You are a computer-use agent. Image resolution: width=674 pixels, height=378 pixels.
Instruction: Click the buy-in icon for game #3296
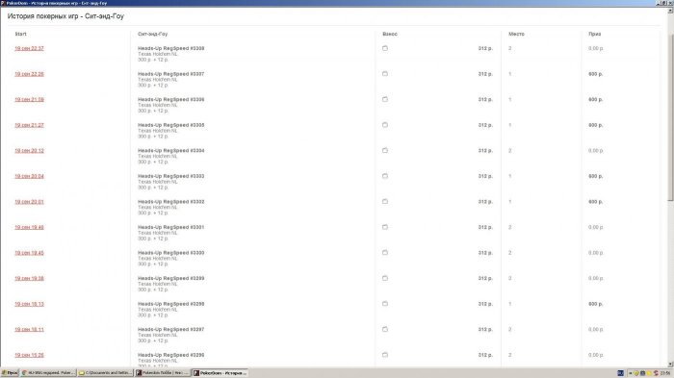point(385,355)
